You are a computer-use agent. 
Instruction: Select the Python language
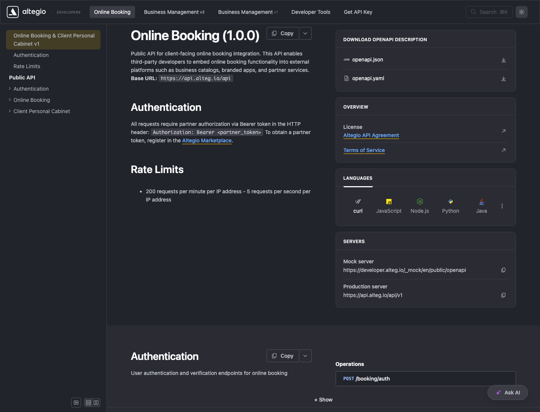coord(451,206)
